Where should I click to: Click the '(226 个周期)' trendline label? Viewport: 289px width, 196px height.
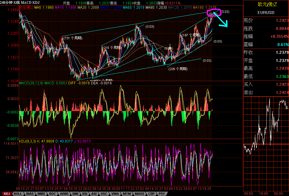click(178, 69)
